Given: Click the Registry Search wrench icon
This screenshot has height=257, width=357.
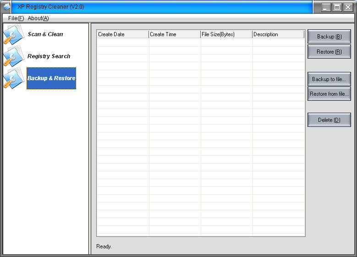Looking at the screenshot, I should (14, 56).
